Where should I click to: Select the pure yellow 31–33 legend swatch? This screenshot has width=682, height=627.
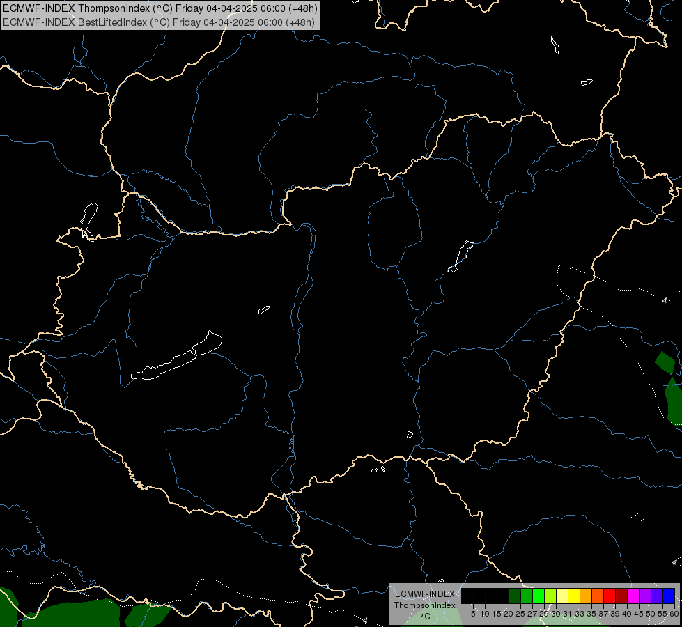pos(574,596)
